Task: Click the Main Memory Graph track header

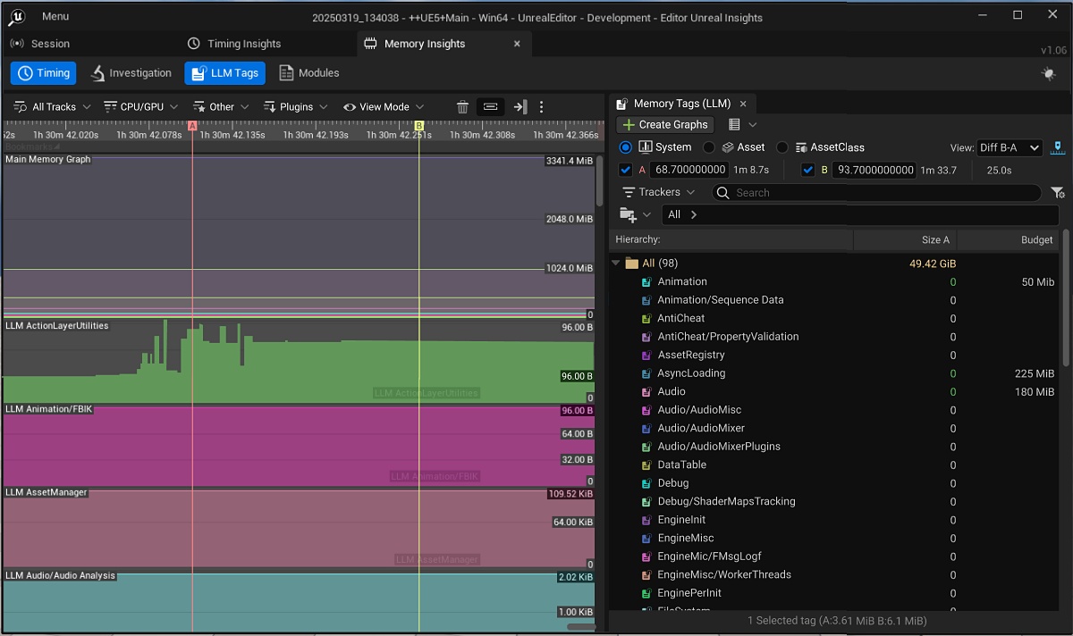Action: [x=48, y=160]
